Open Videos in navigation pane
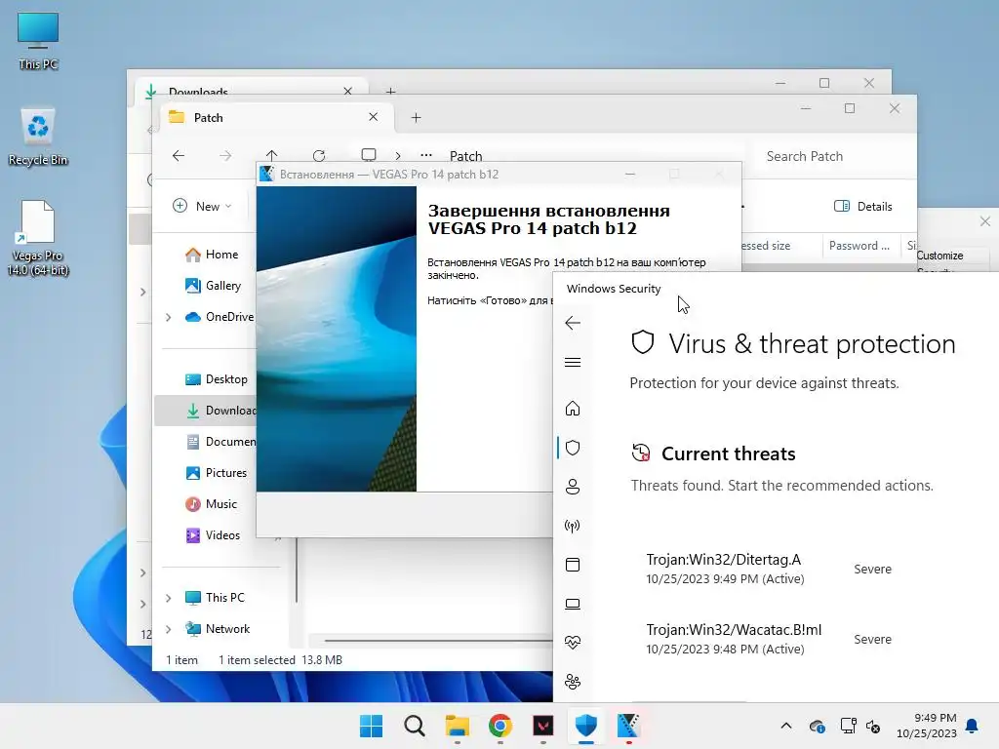 [213, 535]
